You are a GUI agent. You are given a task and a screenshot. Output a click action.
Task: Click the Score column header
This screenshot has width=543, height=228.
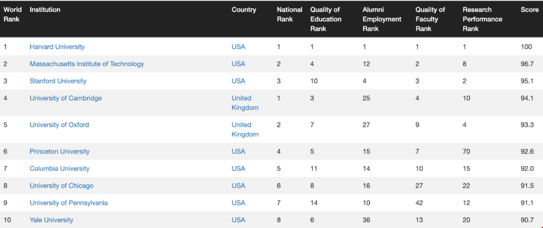pyautogui.click(x=529, y=10)
